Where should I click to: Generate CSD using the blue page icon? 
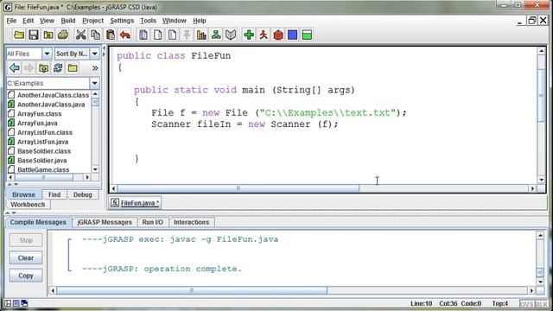143,35
